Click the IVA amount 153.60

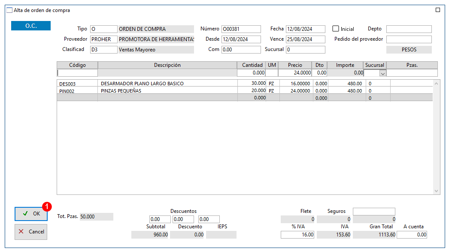(x=334, y=235)
